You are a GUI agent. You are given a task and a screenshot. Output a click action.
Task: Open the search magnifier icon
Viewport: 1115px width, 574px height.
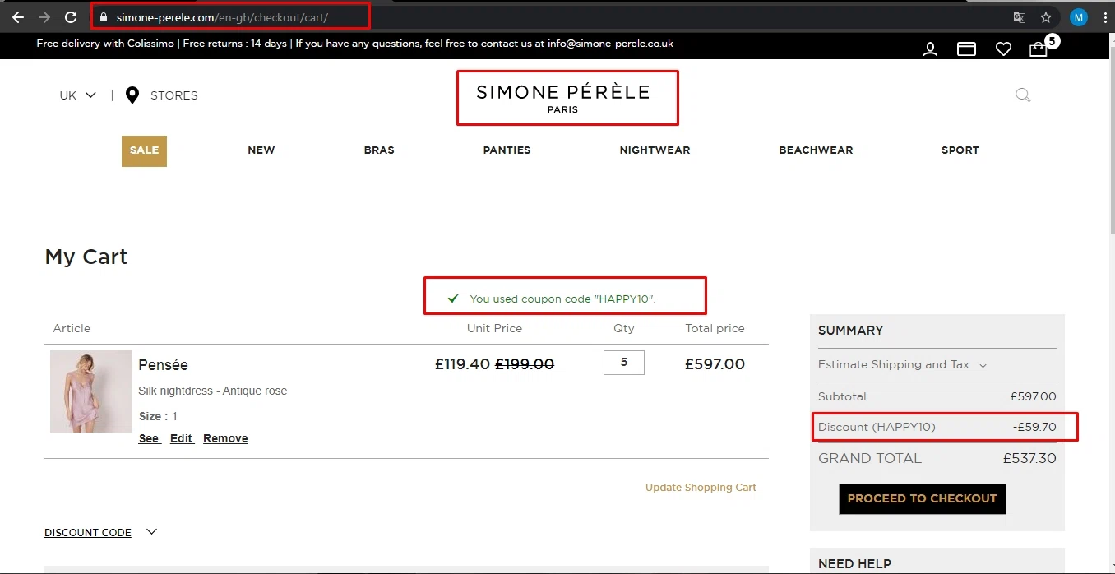(1023, 95)
